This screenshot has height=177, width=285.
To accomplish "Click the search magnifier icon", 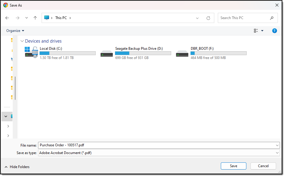I will (x=272, y=18).
